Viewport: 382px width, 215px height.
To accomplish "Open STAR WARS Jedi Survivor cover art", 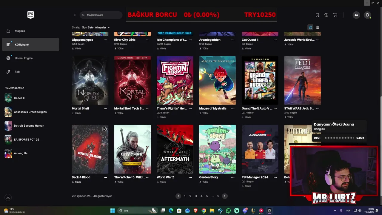I will [302, 80].
